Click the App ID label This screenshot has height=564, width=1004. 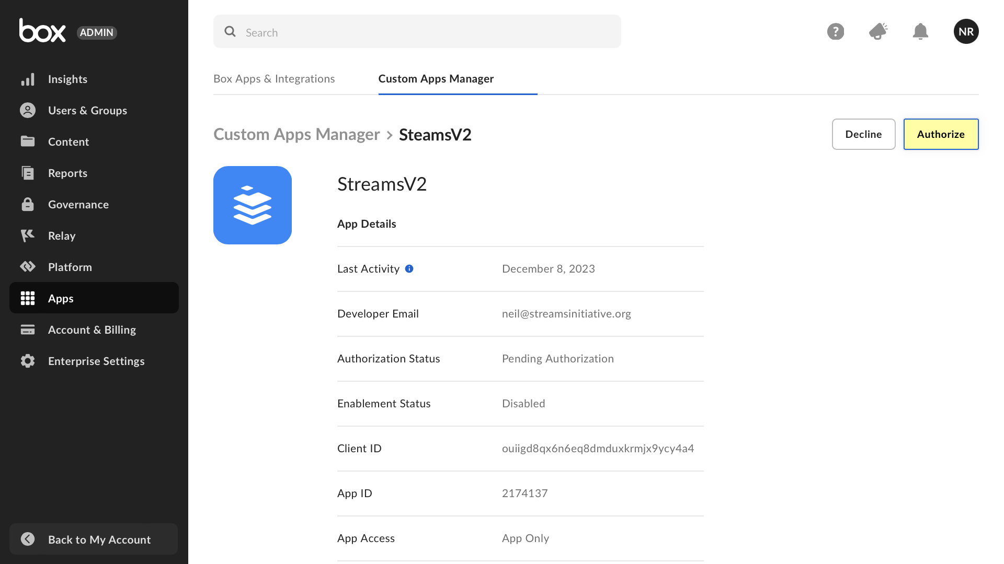click(x=355, y=493)
